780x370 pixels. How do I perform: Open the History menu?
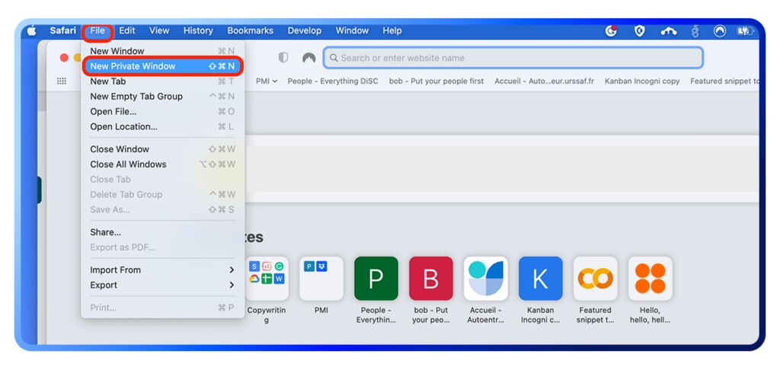(198, 31)
